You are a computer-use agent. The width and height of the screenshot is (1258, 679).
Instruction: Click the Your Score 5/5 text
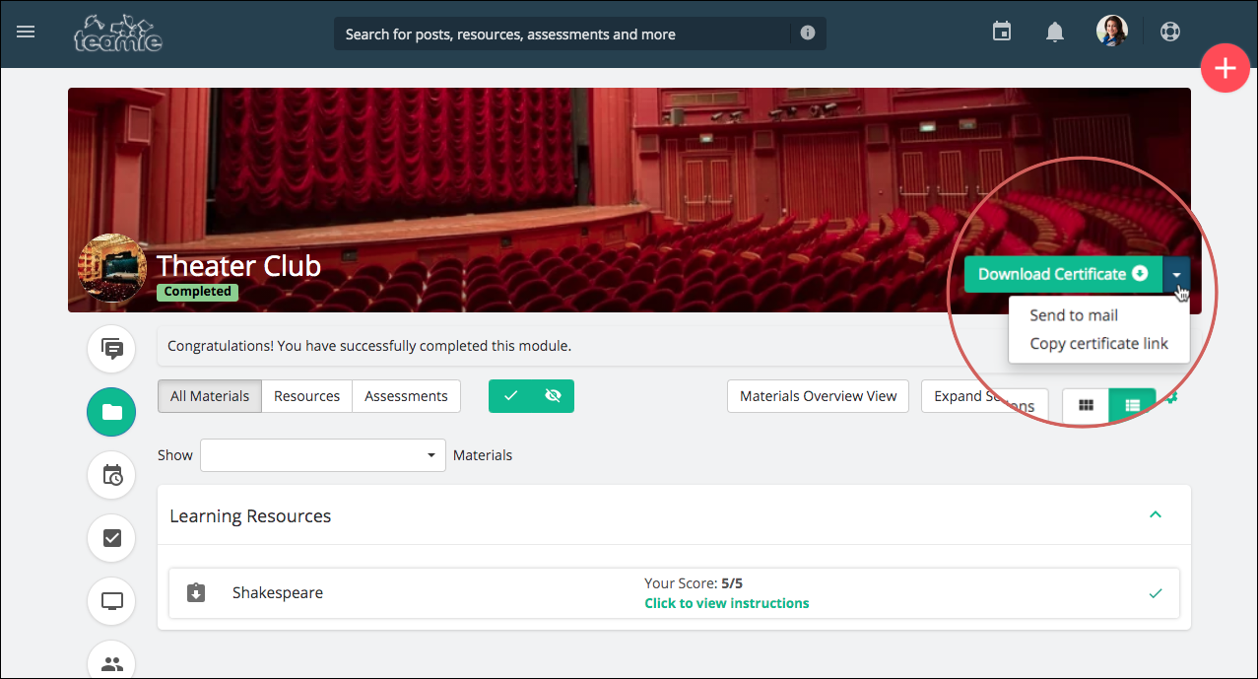694,583
